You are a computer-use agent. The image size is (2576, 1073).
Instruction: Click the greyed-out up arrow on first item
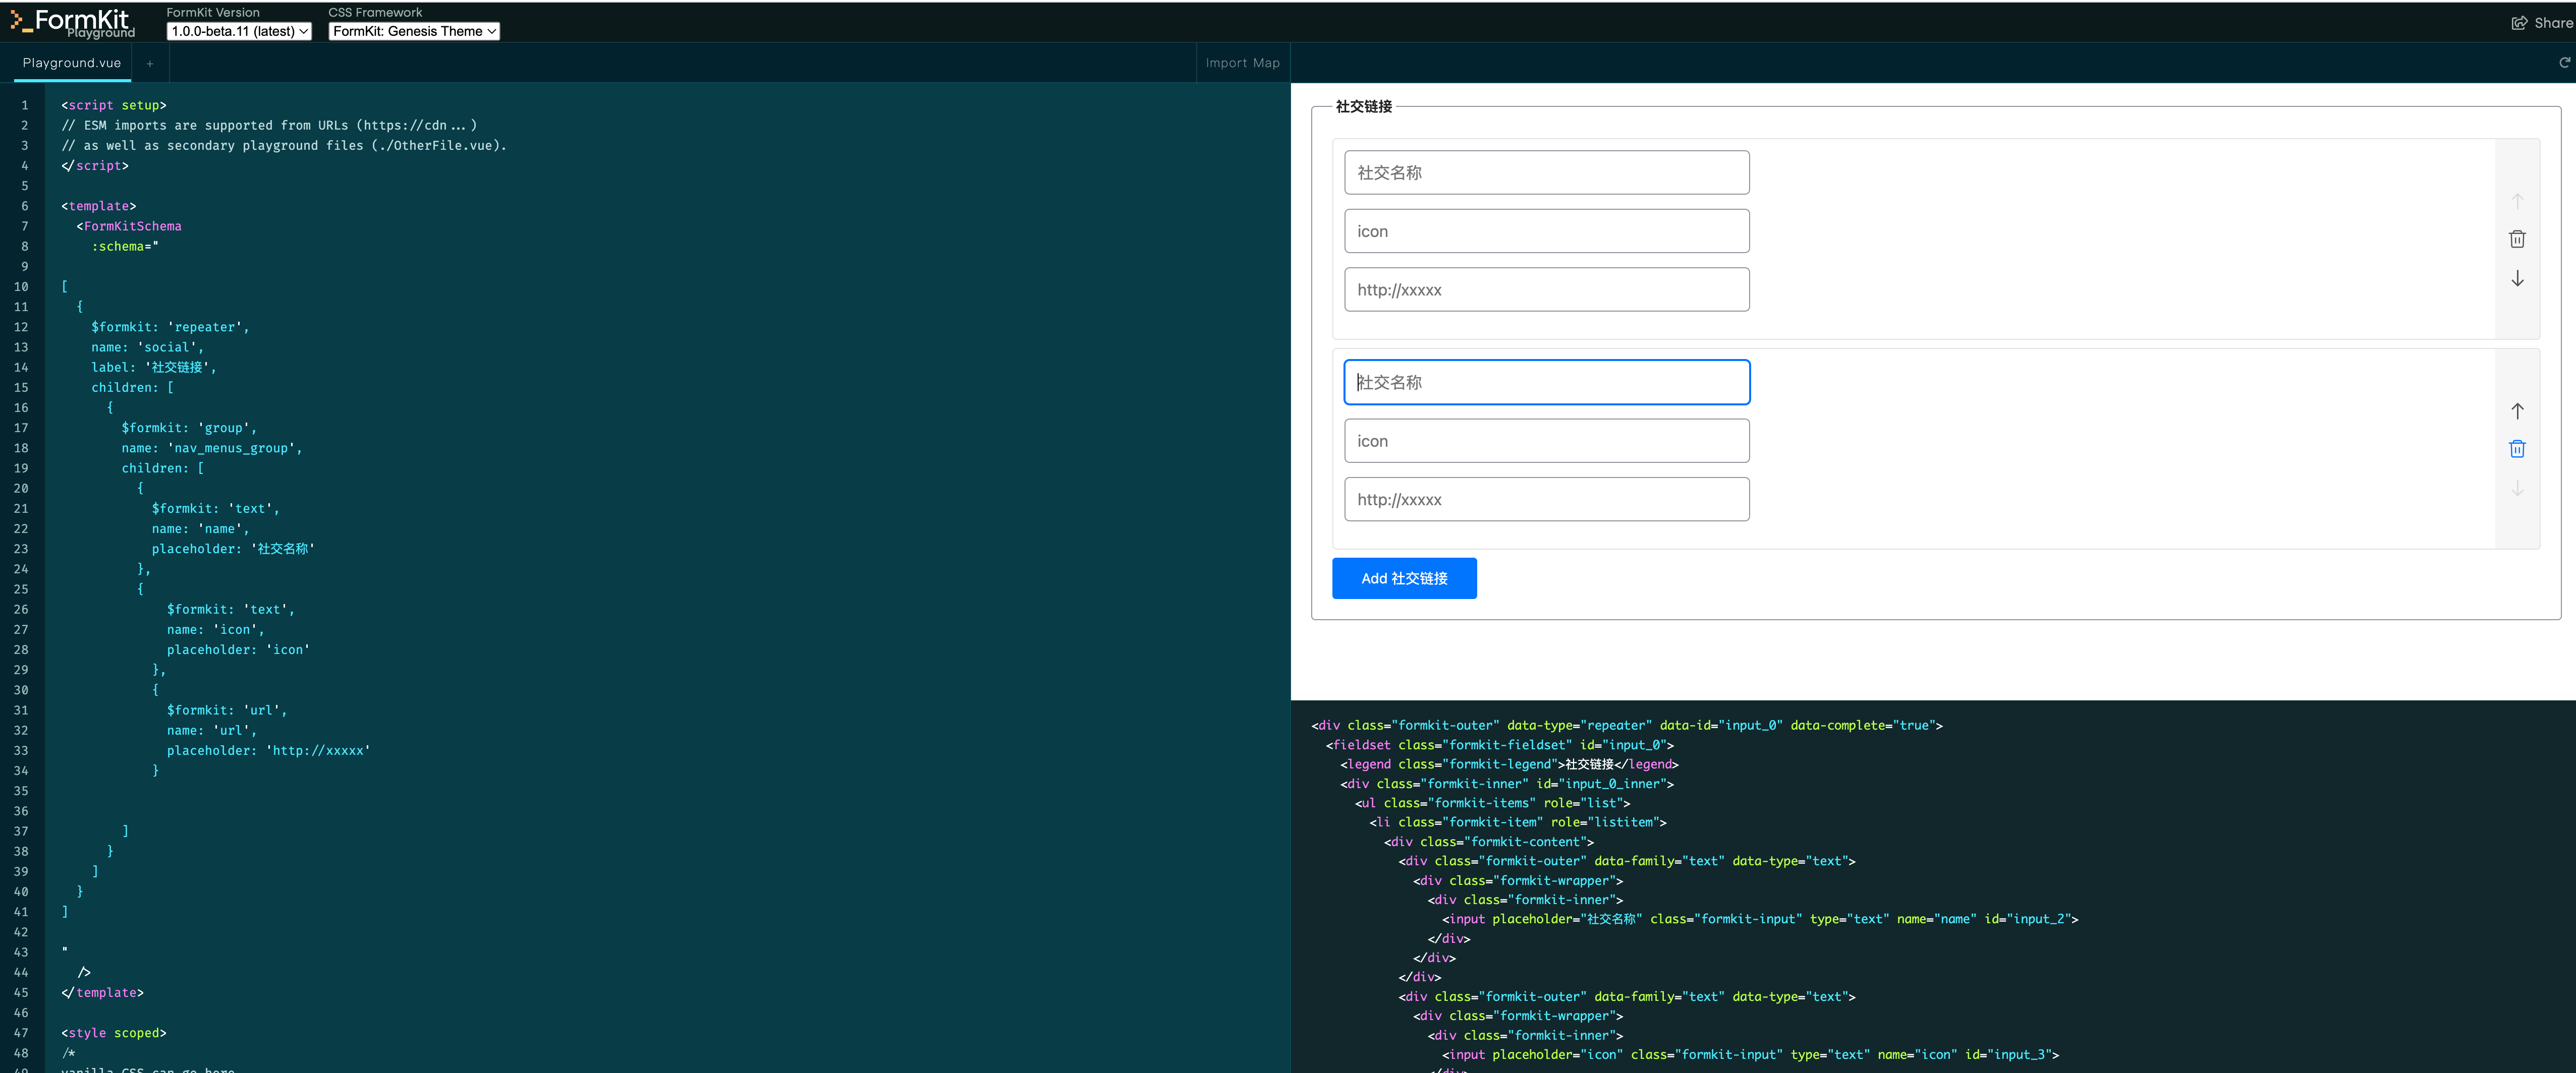[2517, 201]
